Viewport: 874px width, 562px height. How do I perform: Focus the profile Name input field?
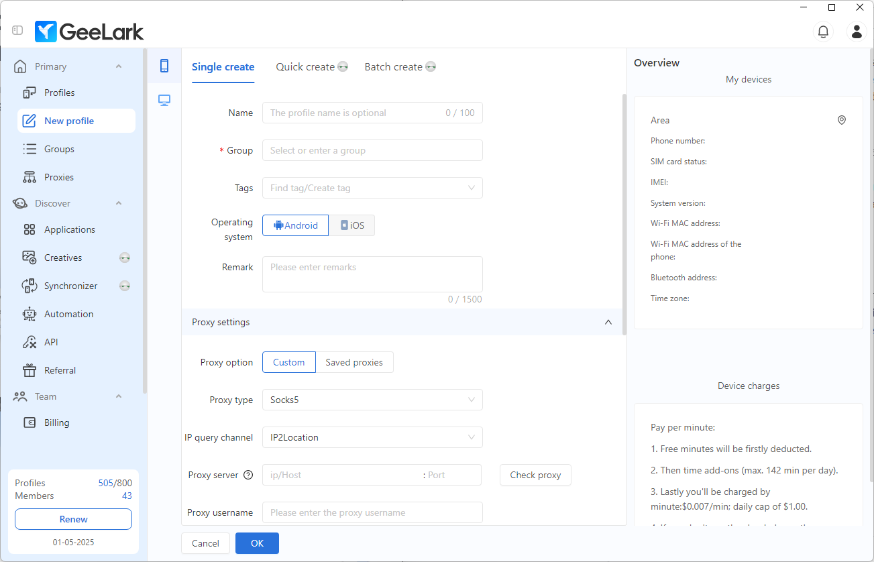372,113
